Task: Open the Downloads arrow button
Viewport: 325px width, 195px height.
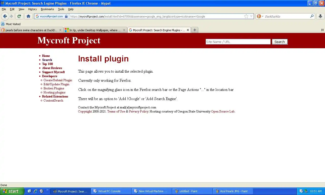Action: click(320, 16)
